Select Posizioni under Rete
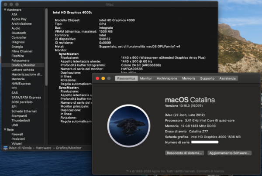Viewport: 262px width, 176px height. [18, 139]
